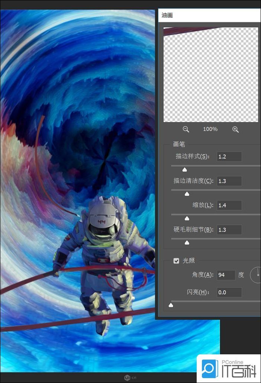Click the 描边清洁度 value field 1.3
This screenshot has height=383, width=261.
(x=229, y=181)
